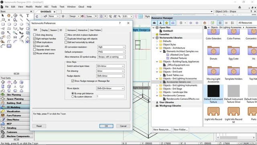Open Nudge objects dropdown
This screenshot has height=145, width=257.
pyautogui.click(x=110, y=76)
